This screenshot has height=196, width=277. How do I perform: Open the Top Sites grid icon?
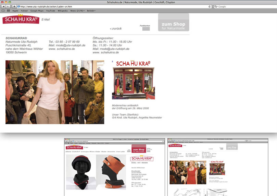pyautogui.click(x=8, y=11)
